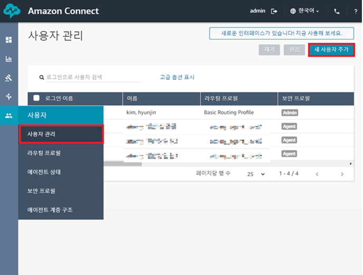Viewport: 363px width, 275px height.
Task: Click the new interface notice banner
Action: [x=282, y=33]
